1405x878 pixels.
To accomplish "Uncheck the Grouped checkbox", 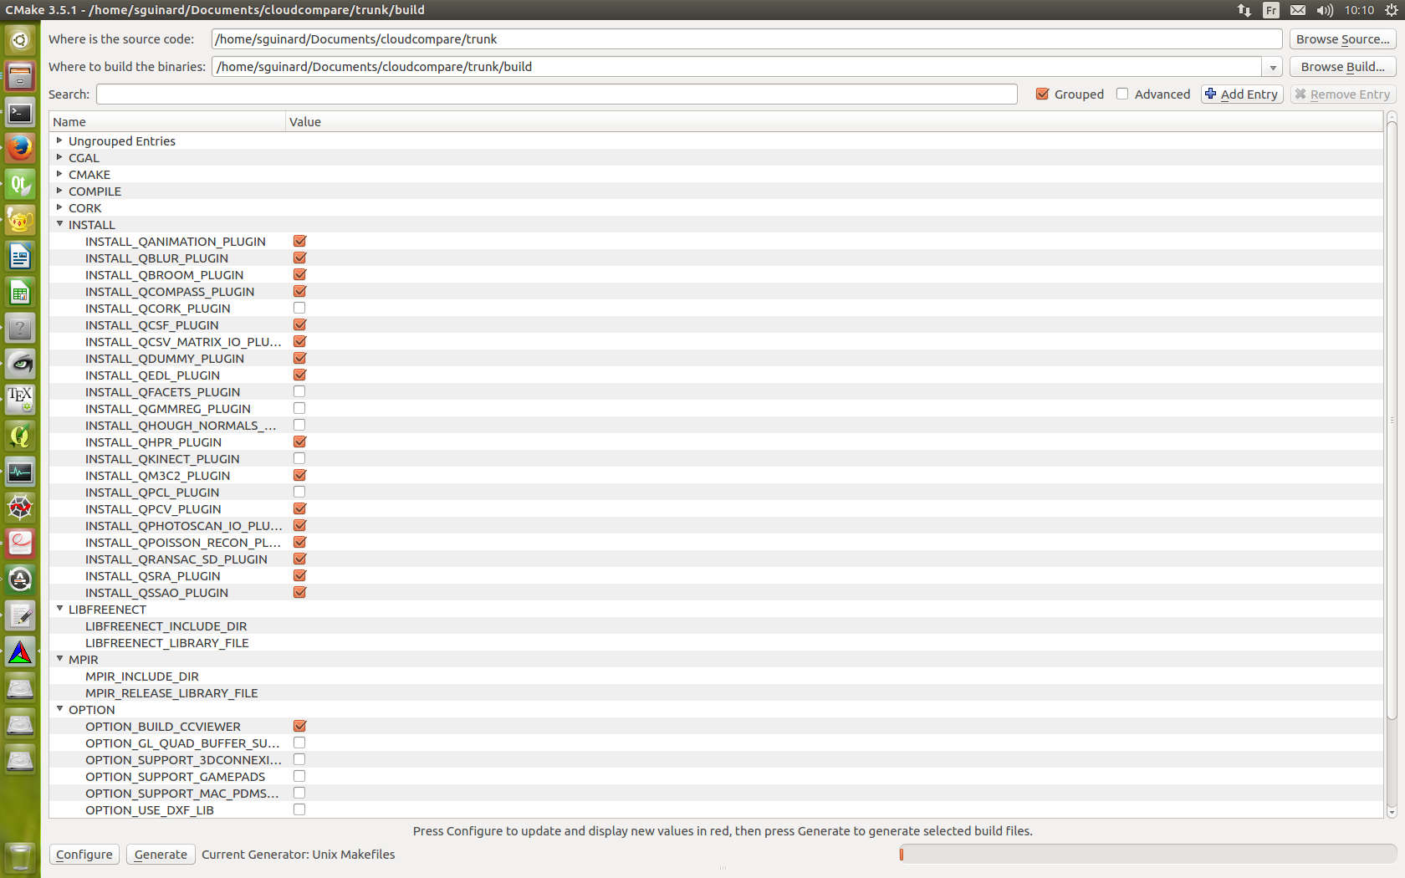I will 1042,94.
